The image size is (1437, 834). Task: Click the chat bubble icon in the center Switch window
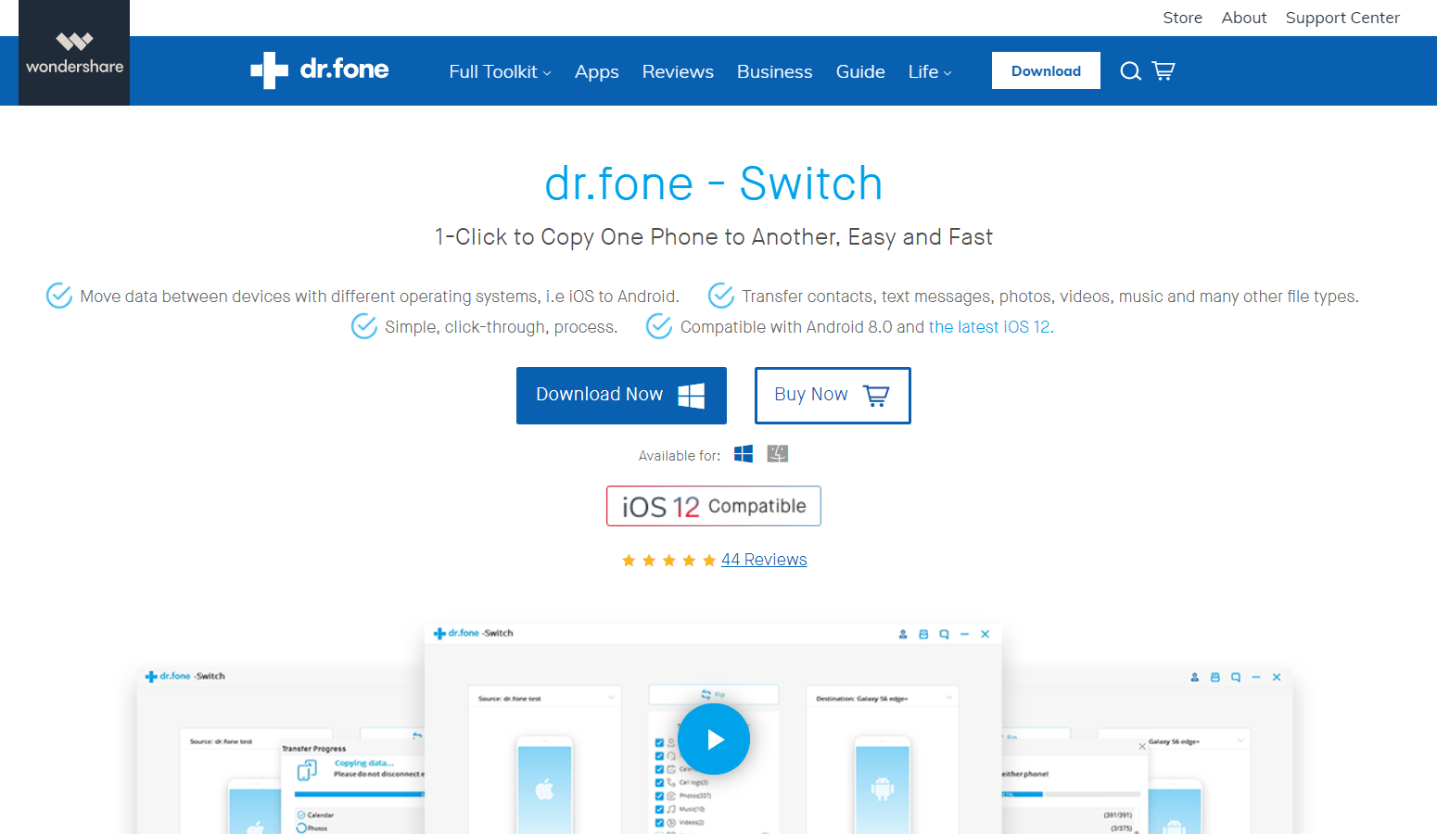coord(944,635)
